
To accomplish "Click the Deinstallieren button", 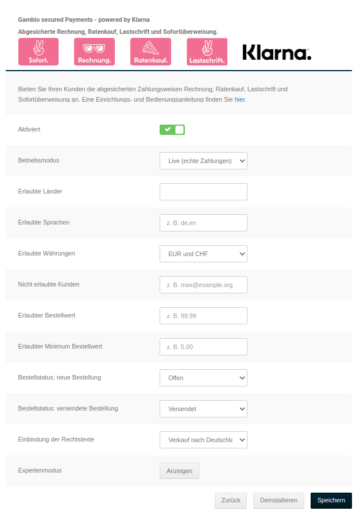I will 278,501.
